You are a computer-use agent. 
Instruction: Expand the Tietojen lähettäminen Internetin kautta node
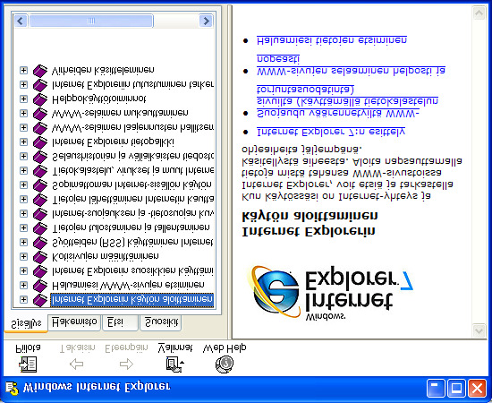[23, 199]
